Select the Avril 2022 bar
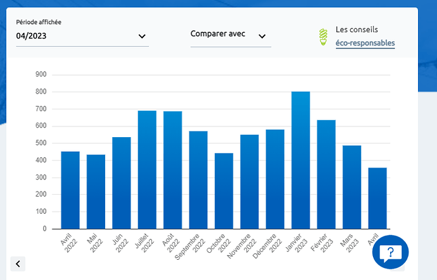The width and height of the screenshot is (437, 280). pos(70,190)
